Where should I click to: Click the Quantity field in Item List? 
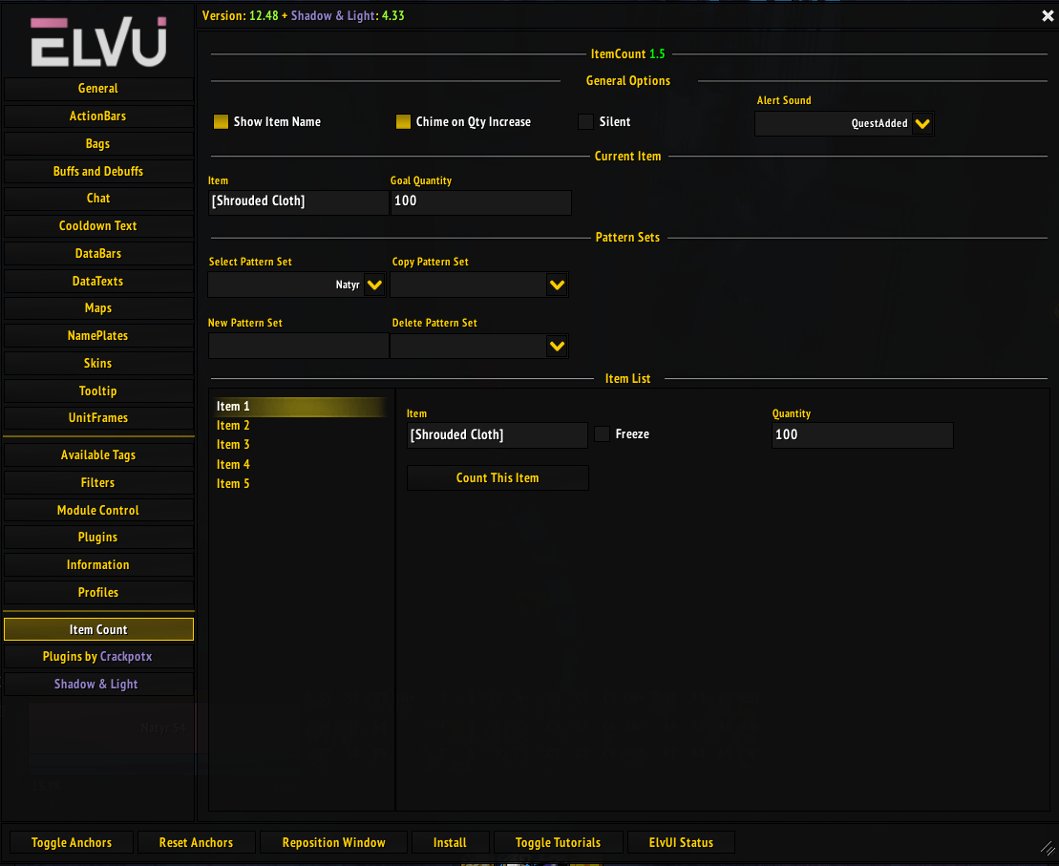[862, 435]
